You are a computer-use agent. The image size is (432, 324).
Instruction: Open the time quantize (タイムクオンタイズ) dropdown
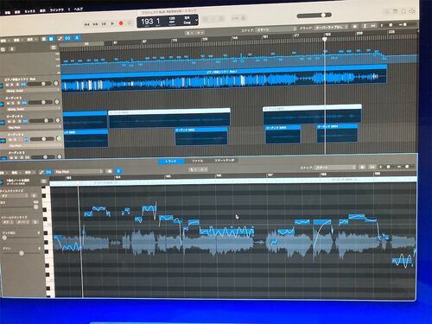coord(15,195)
